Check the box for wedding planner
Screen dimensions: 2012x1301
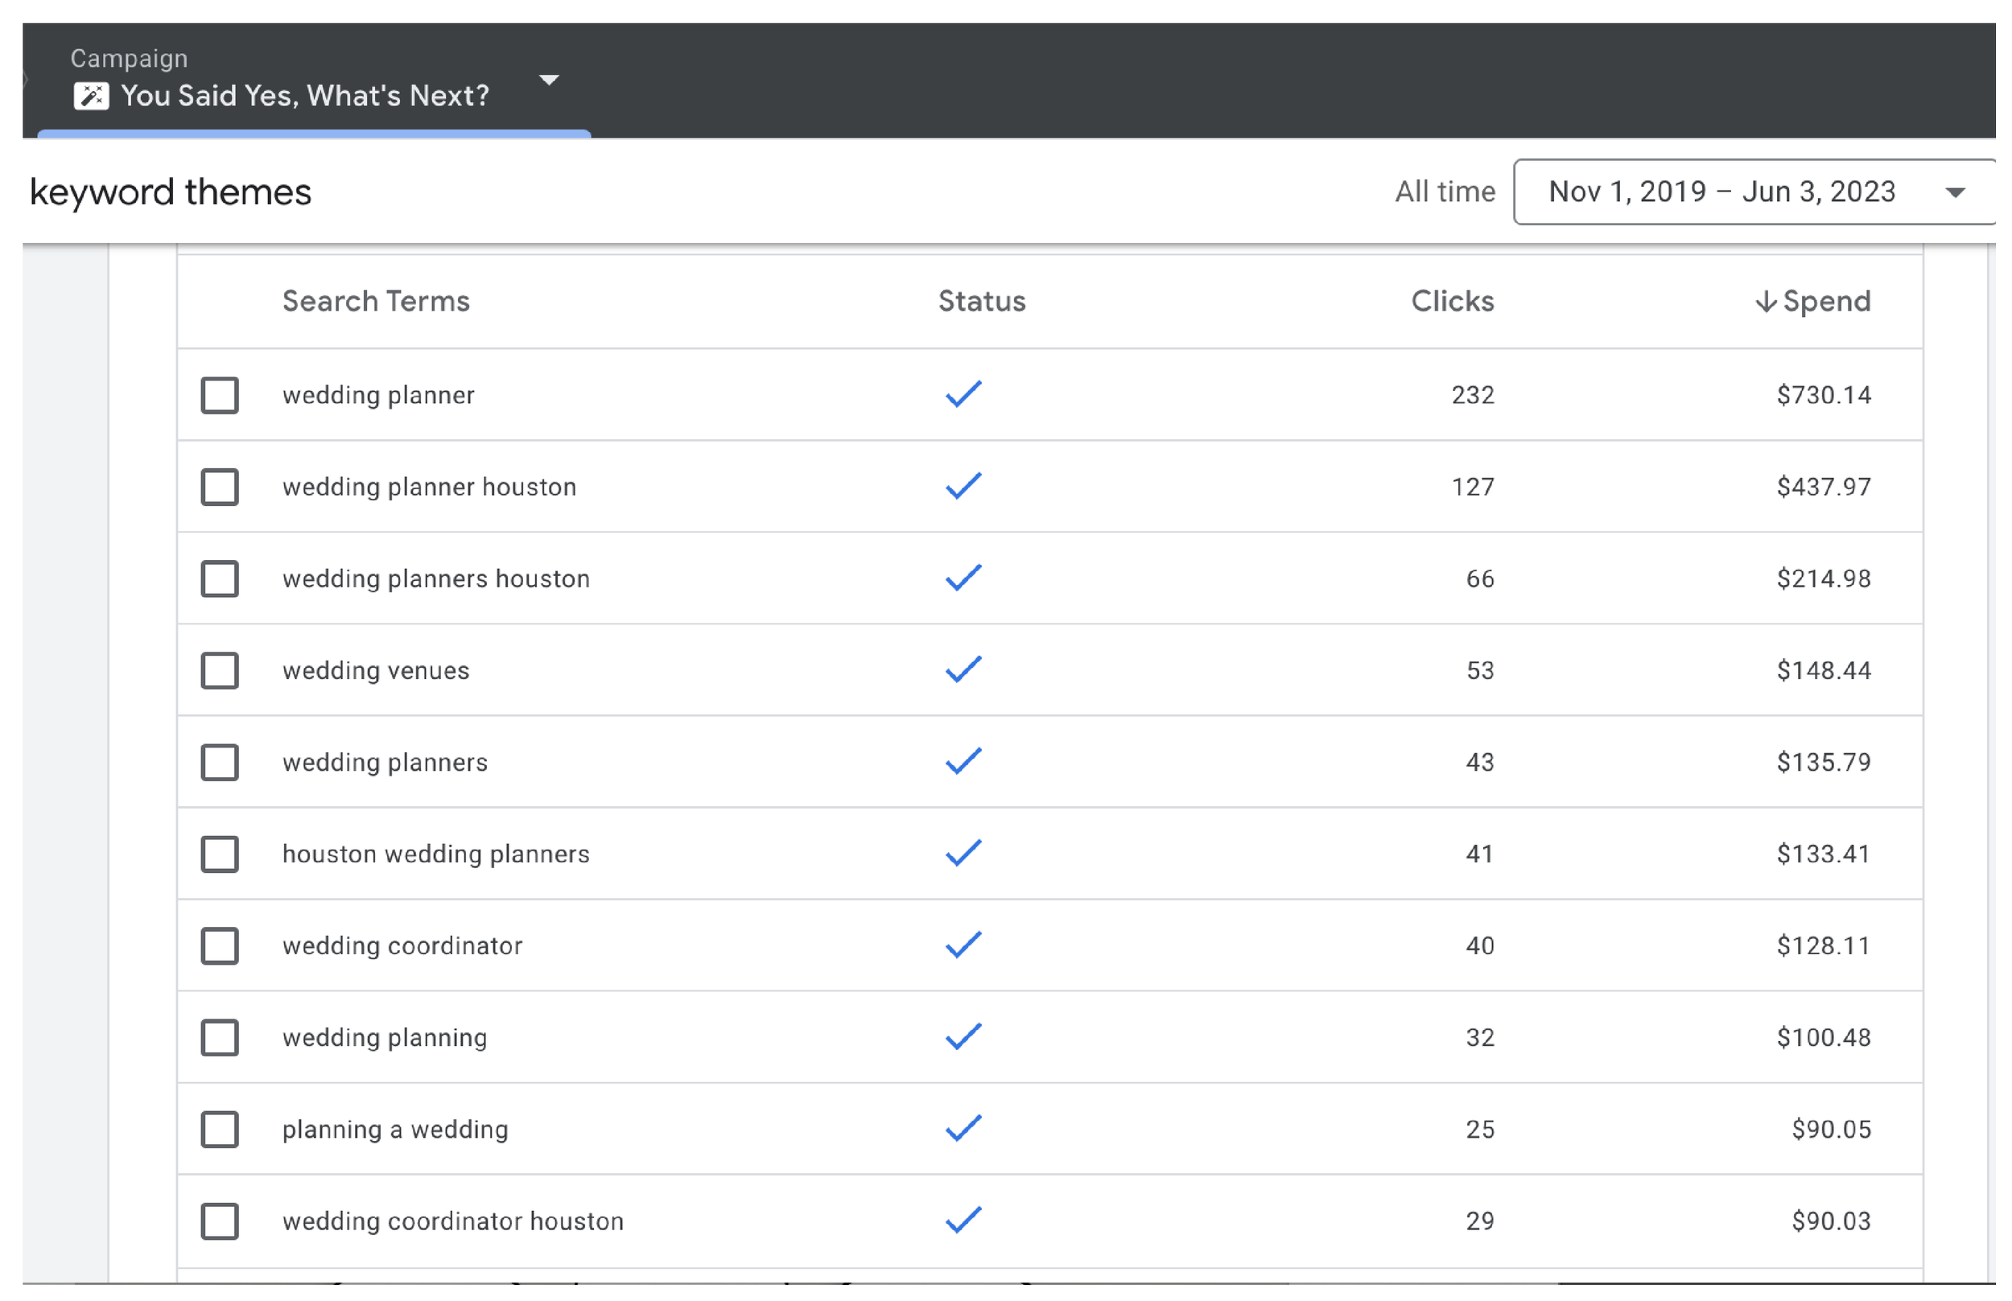click(x=220, y=395)
